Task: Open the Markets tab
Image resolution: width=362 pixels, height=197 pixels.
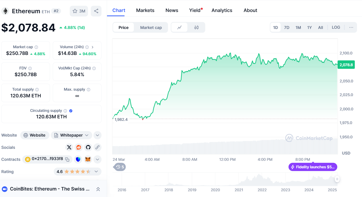Action: pos(145,10)
